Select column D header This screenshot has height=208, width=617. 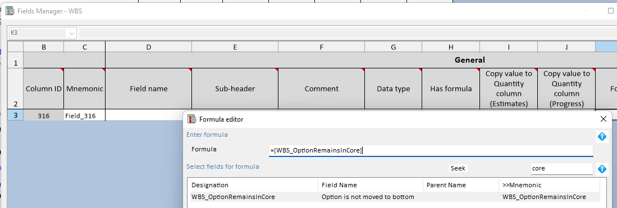point(148,47)
